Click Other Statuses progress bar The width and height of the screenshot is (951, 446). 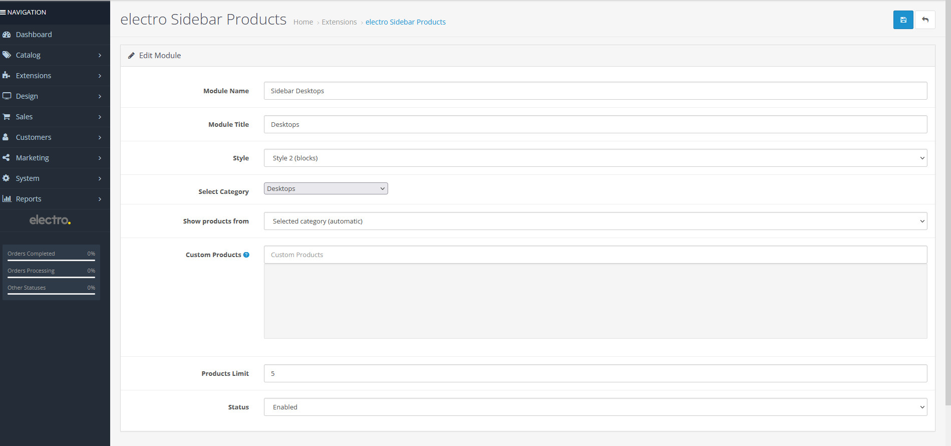pos(51,294)
